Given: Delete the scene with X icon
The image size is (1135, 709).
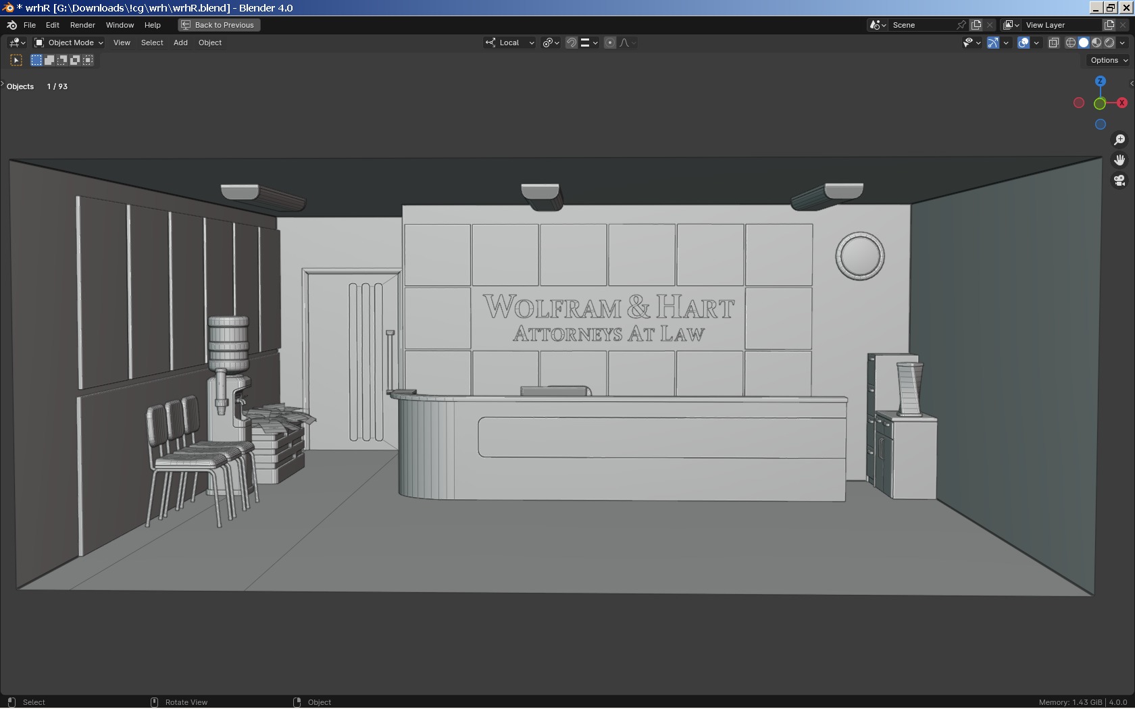Looking at the screenshot, I should pos(990,25).
